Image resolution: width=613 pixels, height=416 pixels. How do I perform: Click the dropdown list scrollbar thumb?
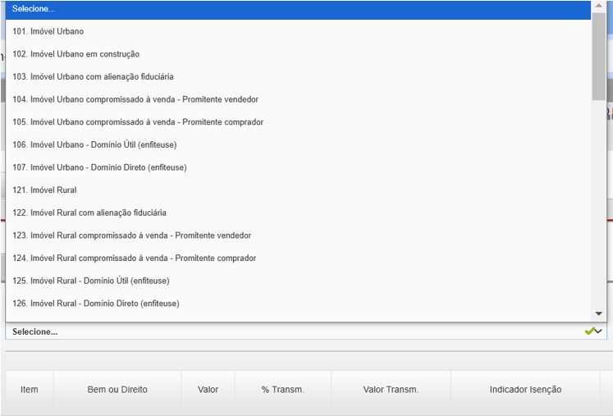pos(598,56)
